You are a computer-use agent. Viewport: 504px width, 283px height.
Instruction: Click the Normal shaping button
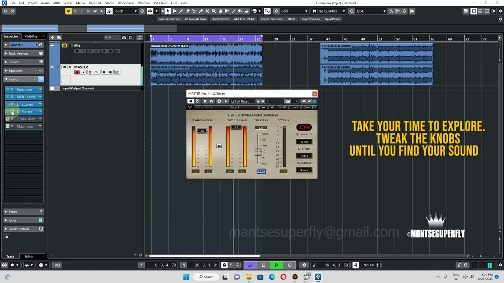(x=304, y=170)
